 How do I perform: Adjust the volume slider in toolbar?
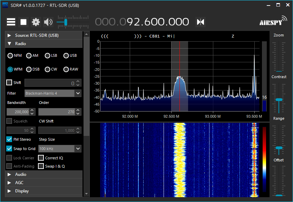(x=65, y=22)
